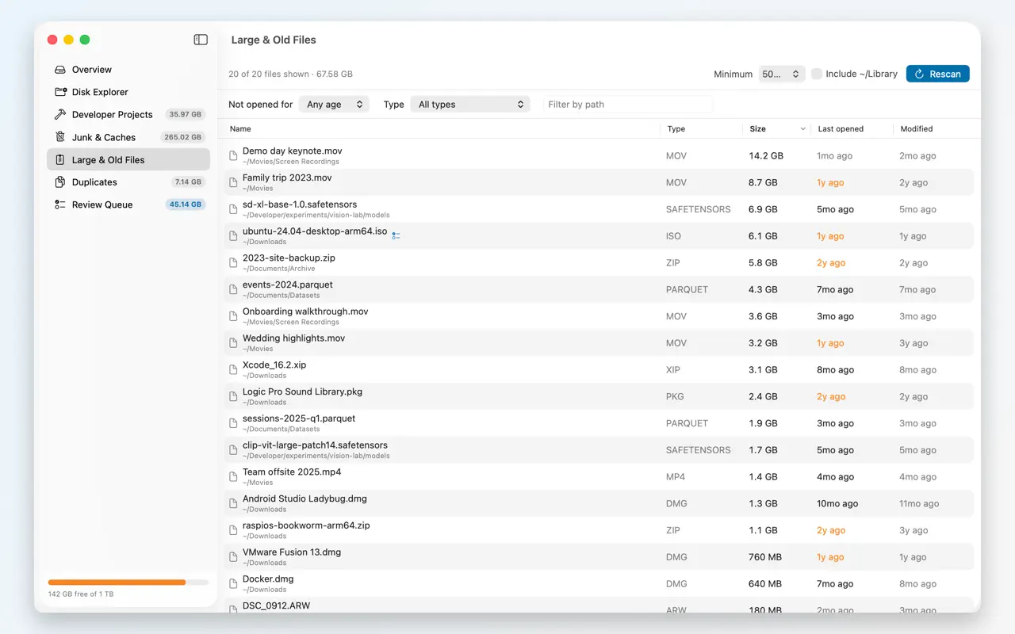Select the raspios-bookworm-arm64.zip row

(599, 530)
